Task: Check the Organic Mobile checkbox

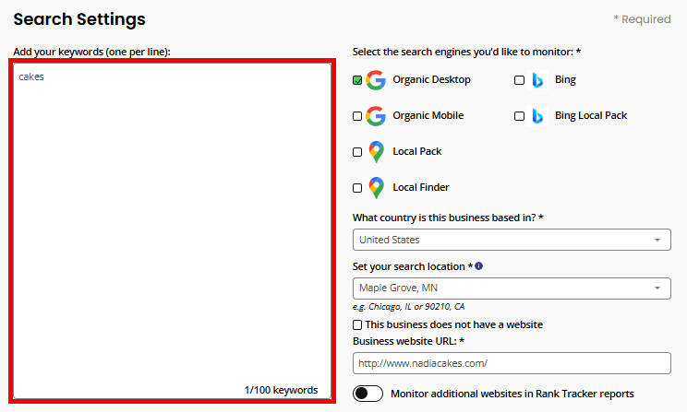Action: coord(357,116)
